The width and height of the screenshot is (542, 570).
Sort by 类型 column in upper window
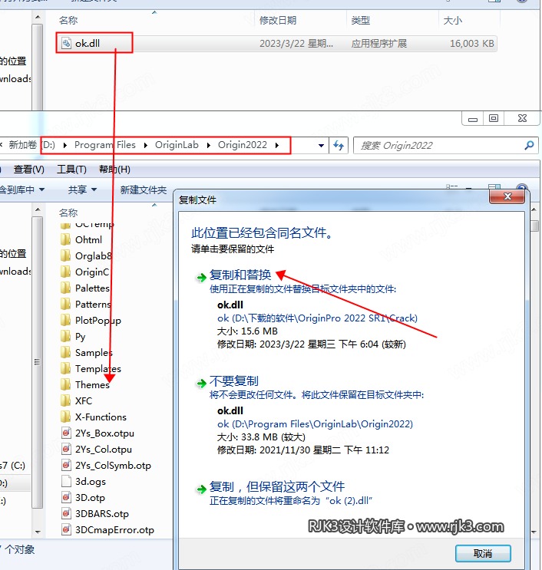point(361,21)
